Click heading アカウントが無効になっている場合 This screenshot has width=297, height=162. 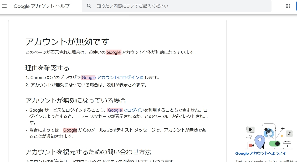(76, 100)
